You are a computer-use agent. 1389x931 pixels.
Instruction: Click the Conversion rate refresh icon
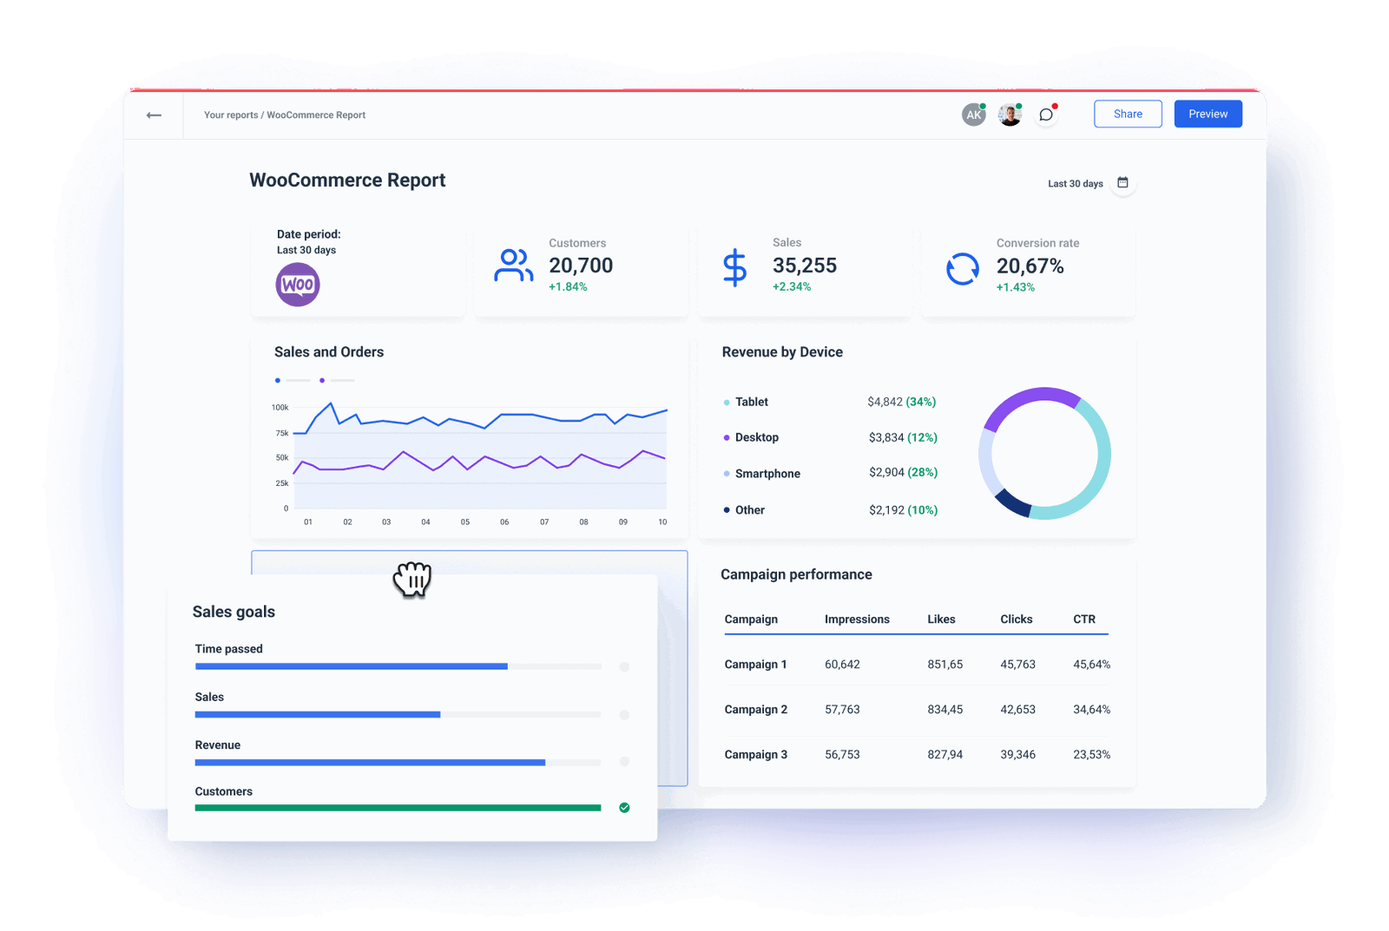click(962, 269)
